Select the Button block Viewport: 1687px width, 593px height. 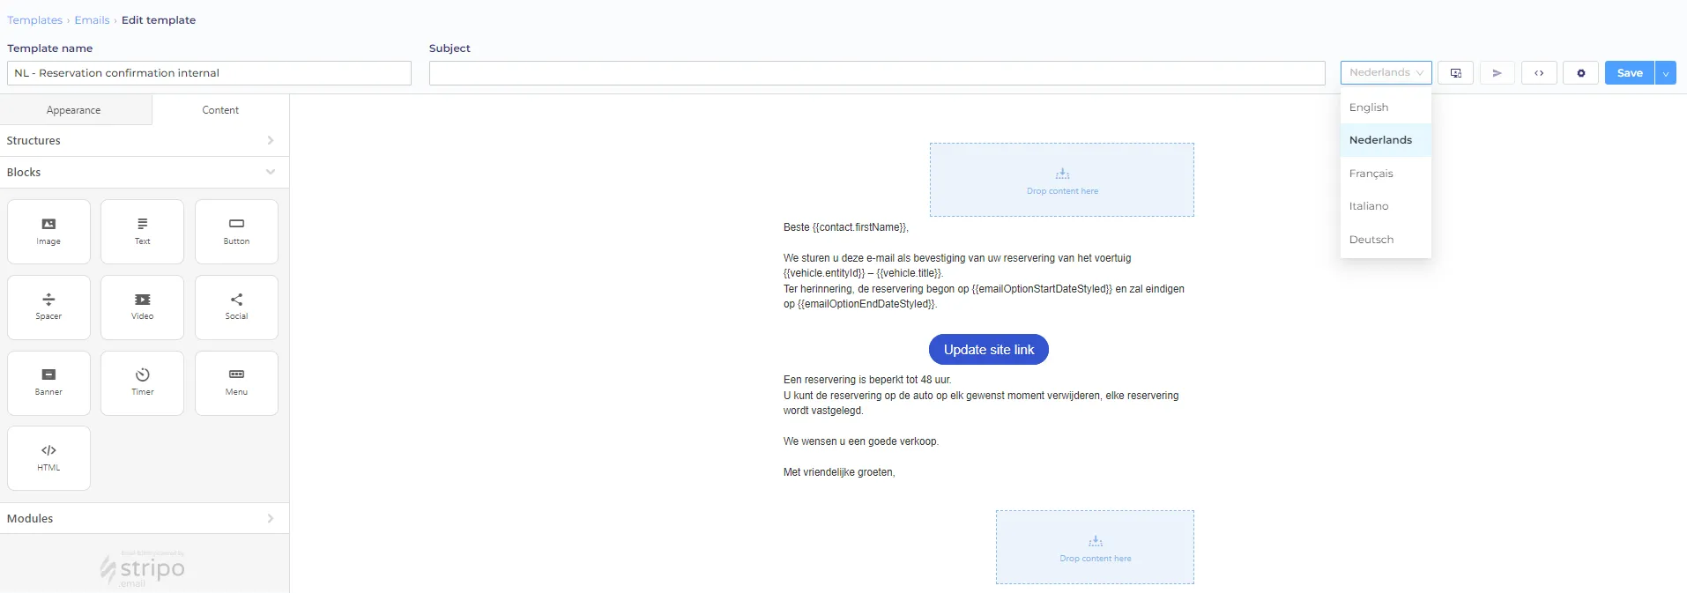tap(236, 232)
